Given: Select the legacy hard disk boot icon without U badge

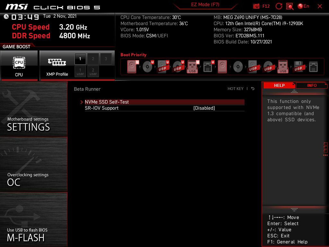Looking at the screenshot, I should tap(222, 67).
